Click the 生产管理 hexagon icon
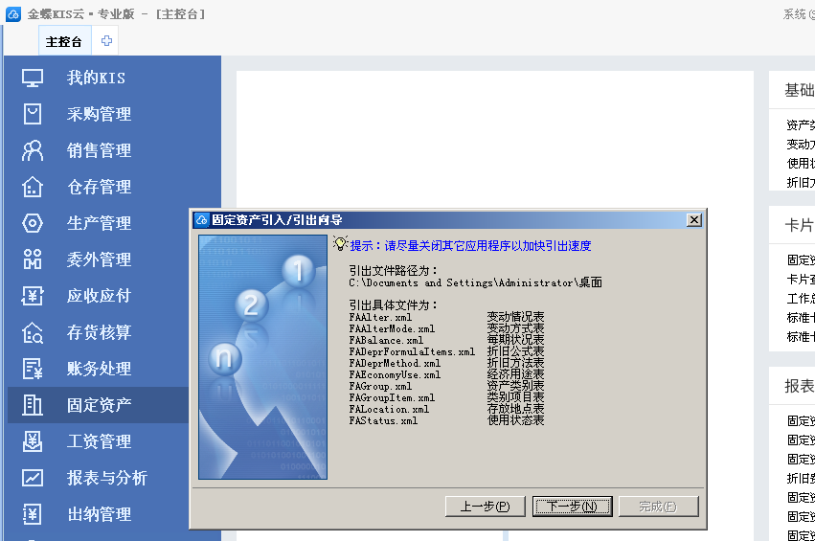The width and height of the screenshot is (815, 541). [33, 223]
